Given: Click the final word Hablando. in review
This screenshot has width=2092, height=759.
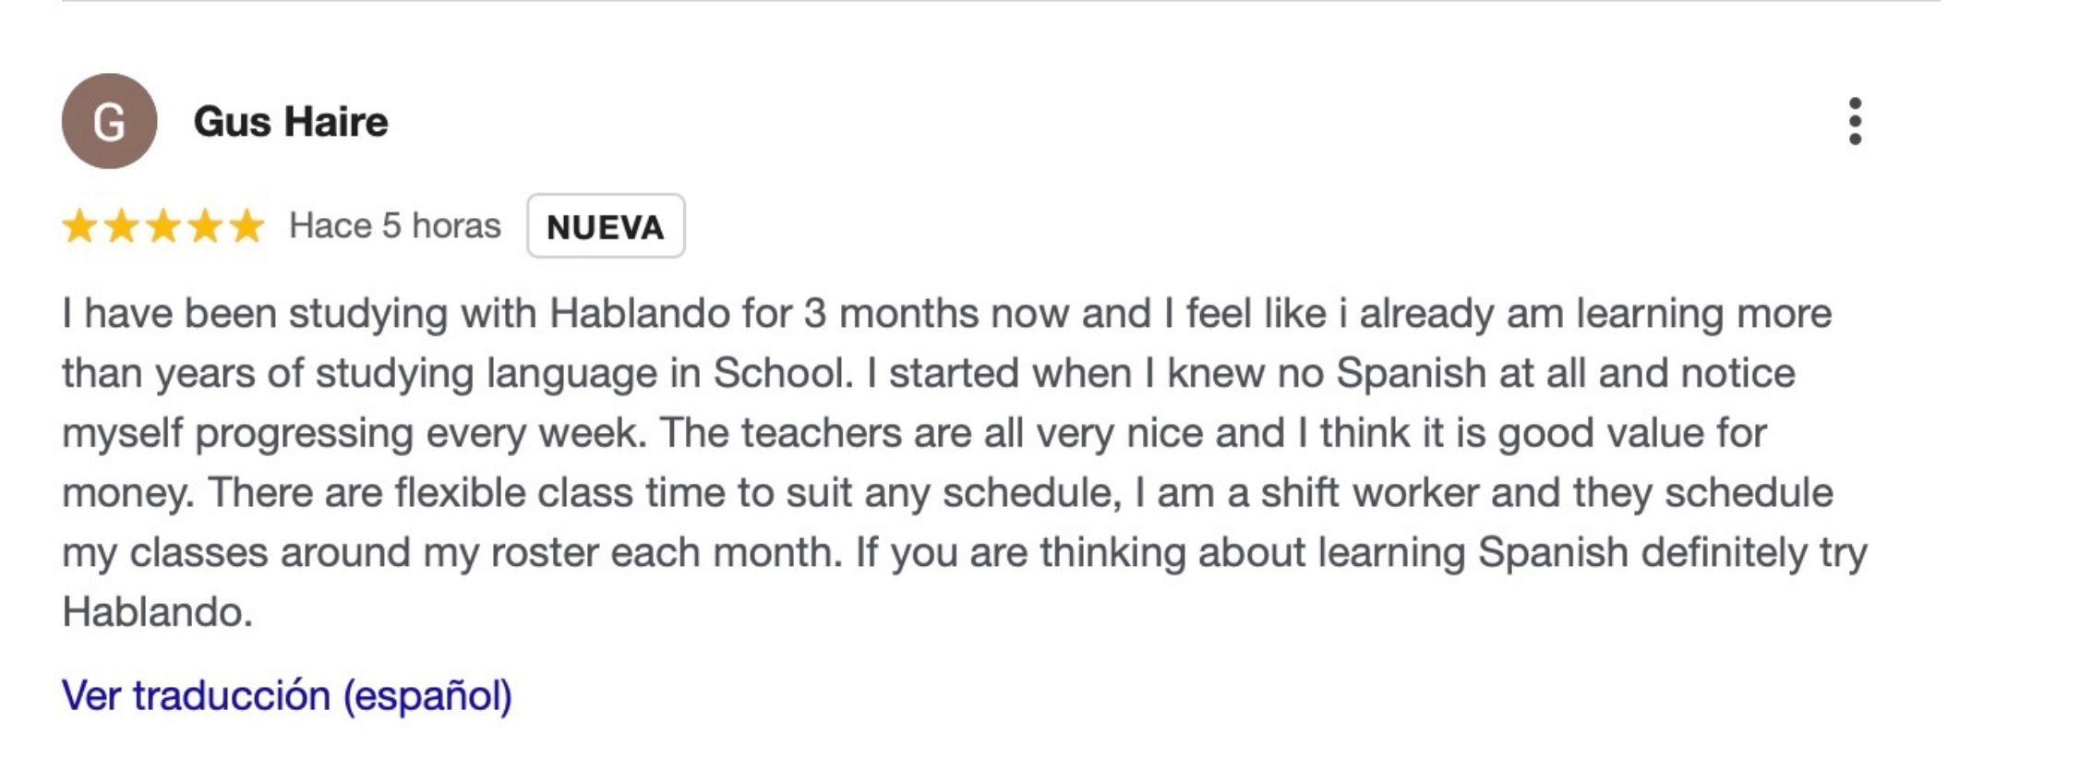Looking at the screenshot, I should tap(157, 612).
